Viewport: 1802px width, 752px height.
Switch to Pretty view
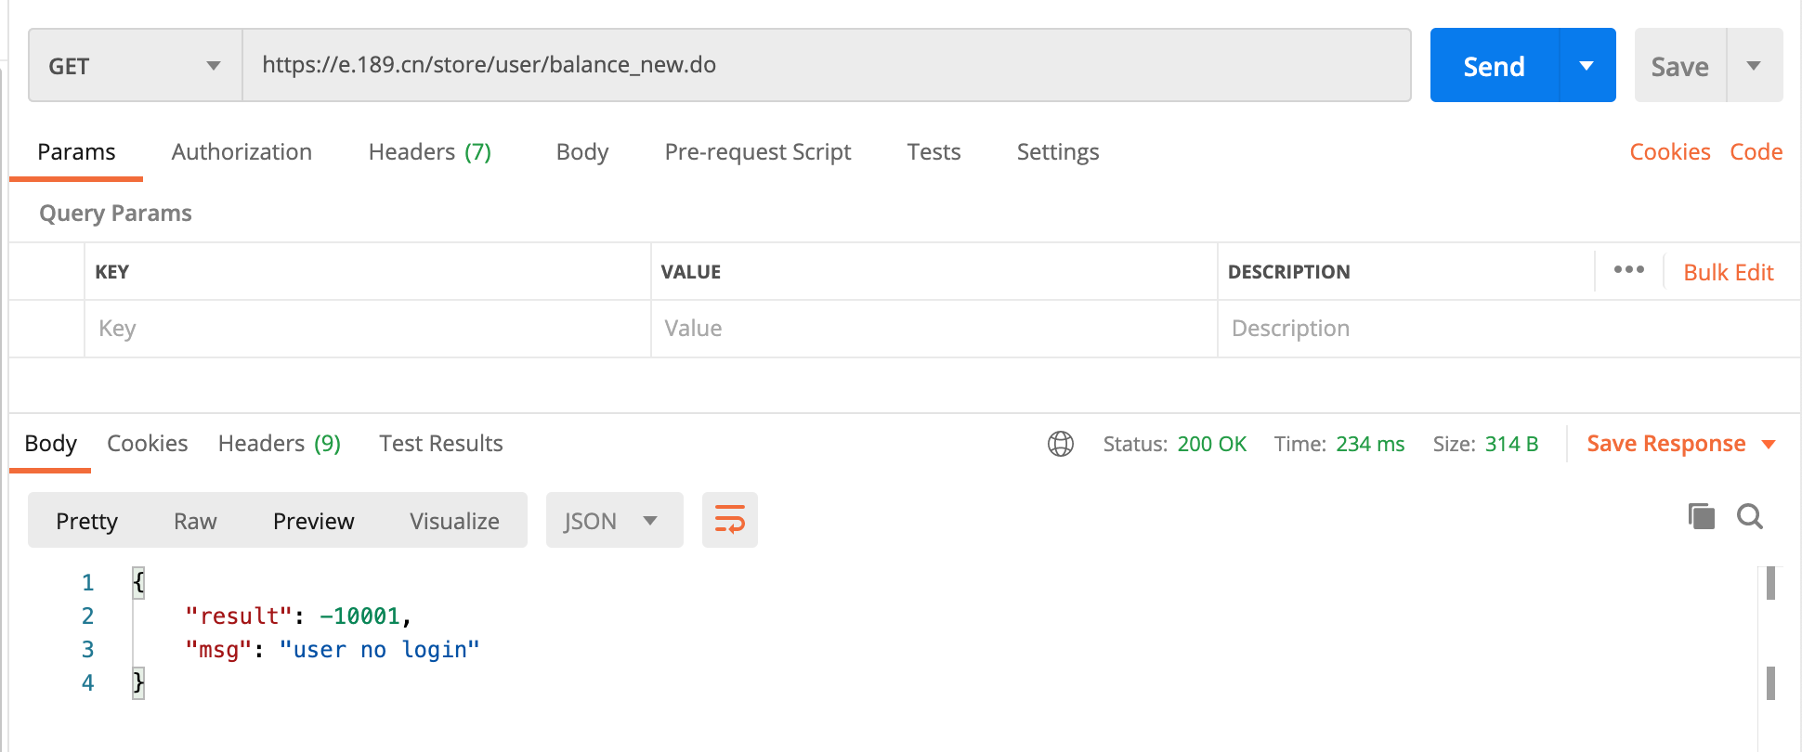point(86,521)
